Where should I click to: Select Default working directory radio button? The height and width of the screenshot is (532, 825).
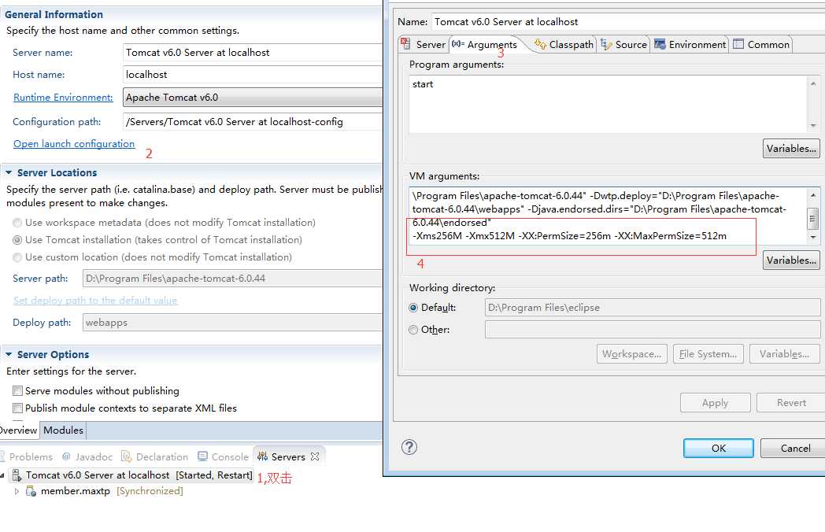(413, 308)
